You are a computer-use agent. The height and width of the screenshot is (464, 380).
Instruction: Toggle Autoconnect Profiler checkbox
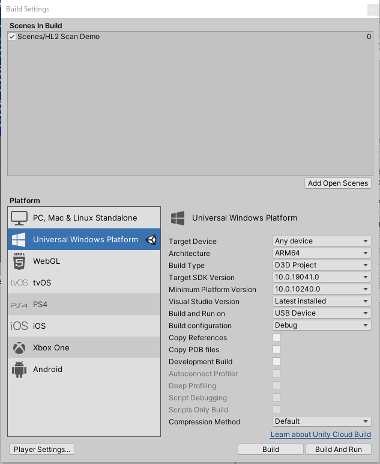277,373
